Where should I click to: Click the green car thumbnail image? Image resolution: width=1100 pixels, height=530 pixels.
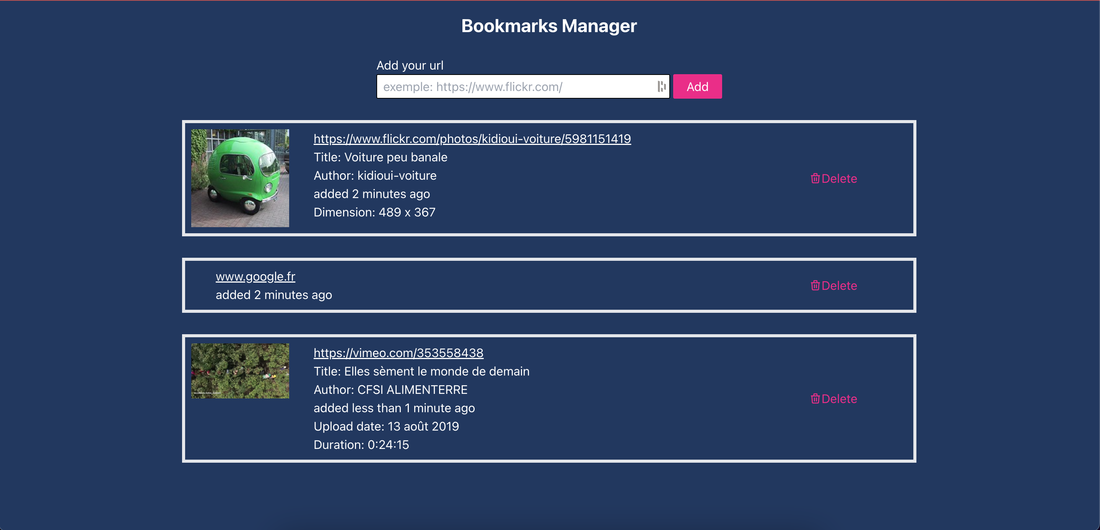[x=240, y=178]
